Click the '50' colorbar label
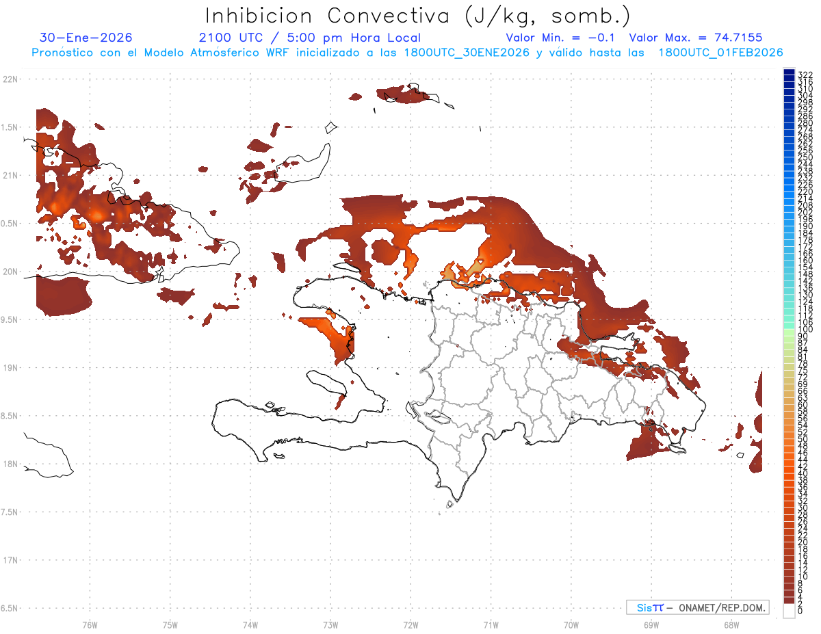Screen dimensions: 821x634 tap(803, 439)
